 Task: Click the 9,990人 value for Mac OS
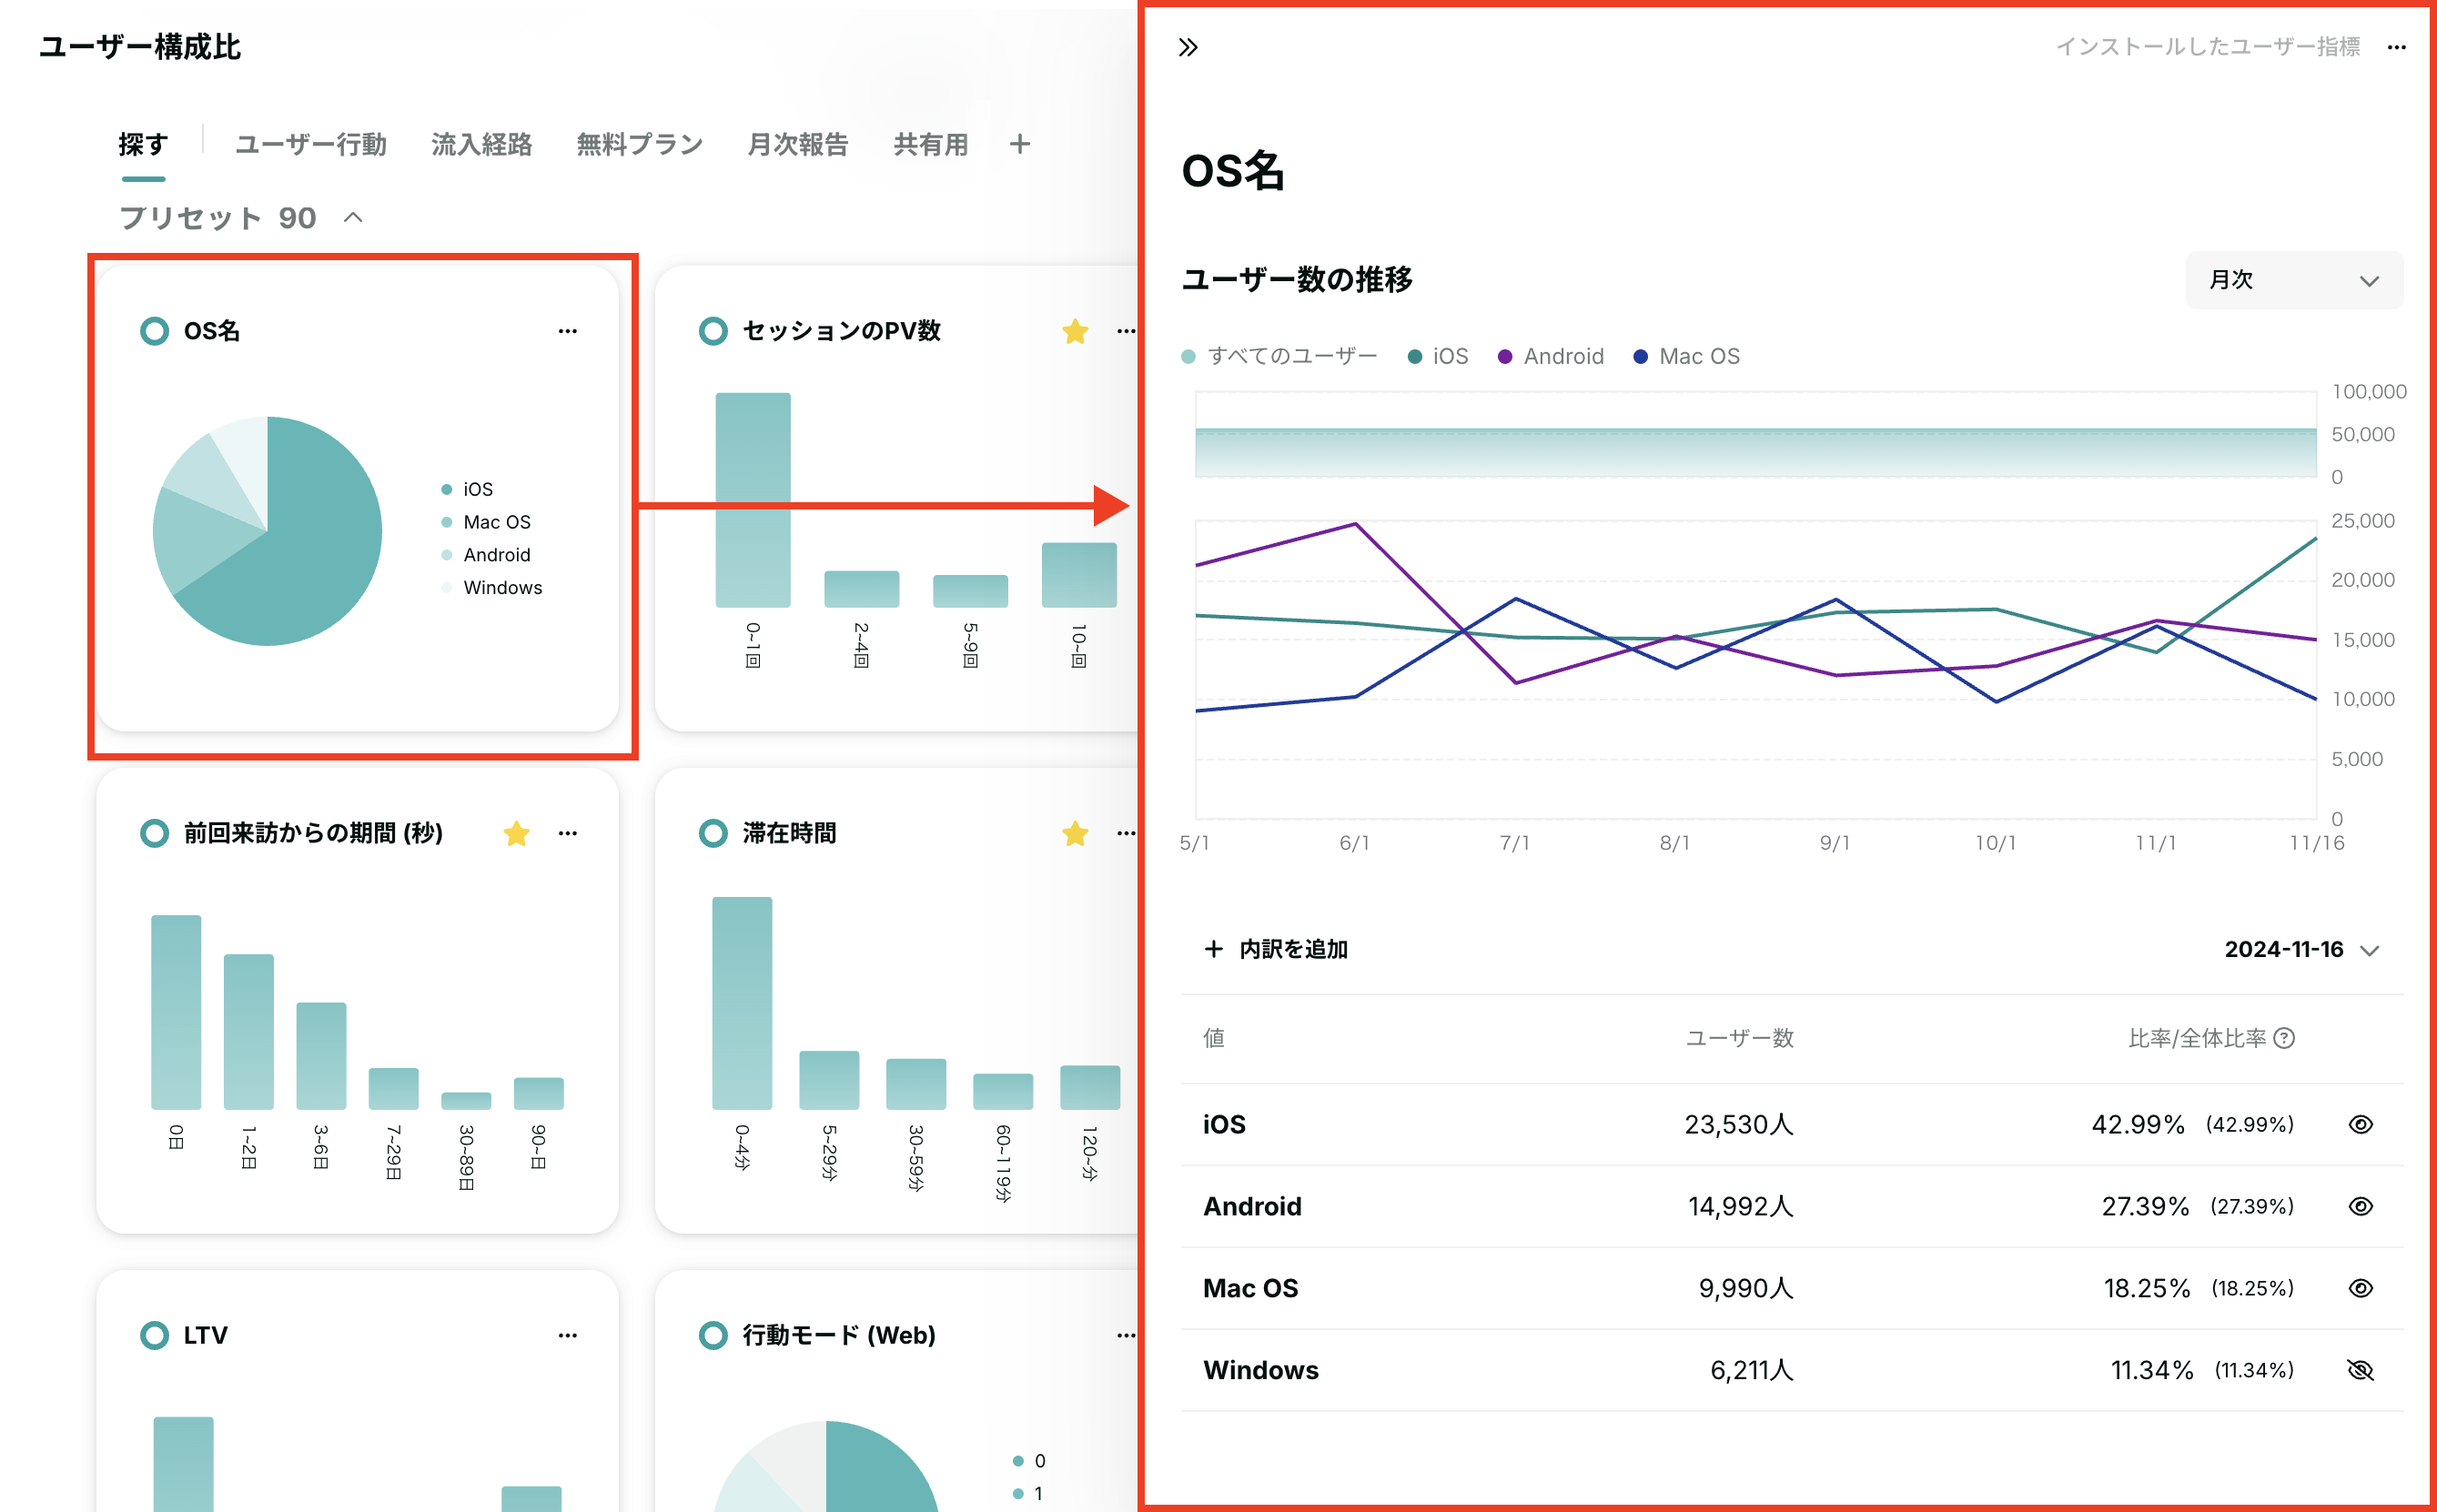click(x=1746, y=1288)
